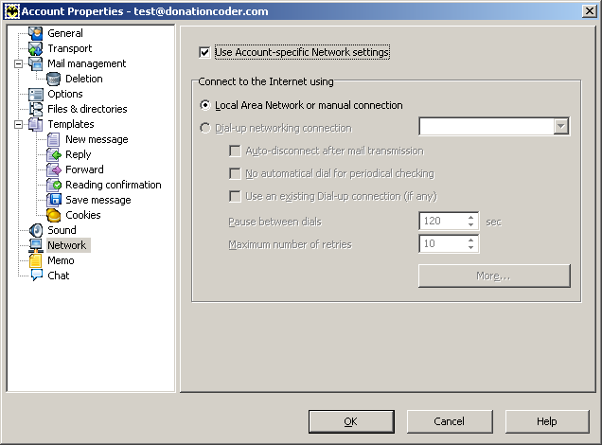
Task: Select the Chat bubble icon
Action: [x=37, y=276]
